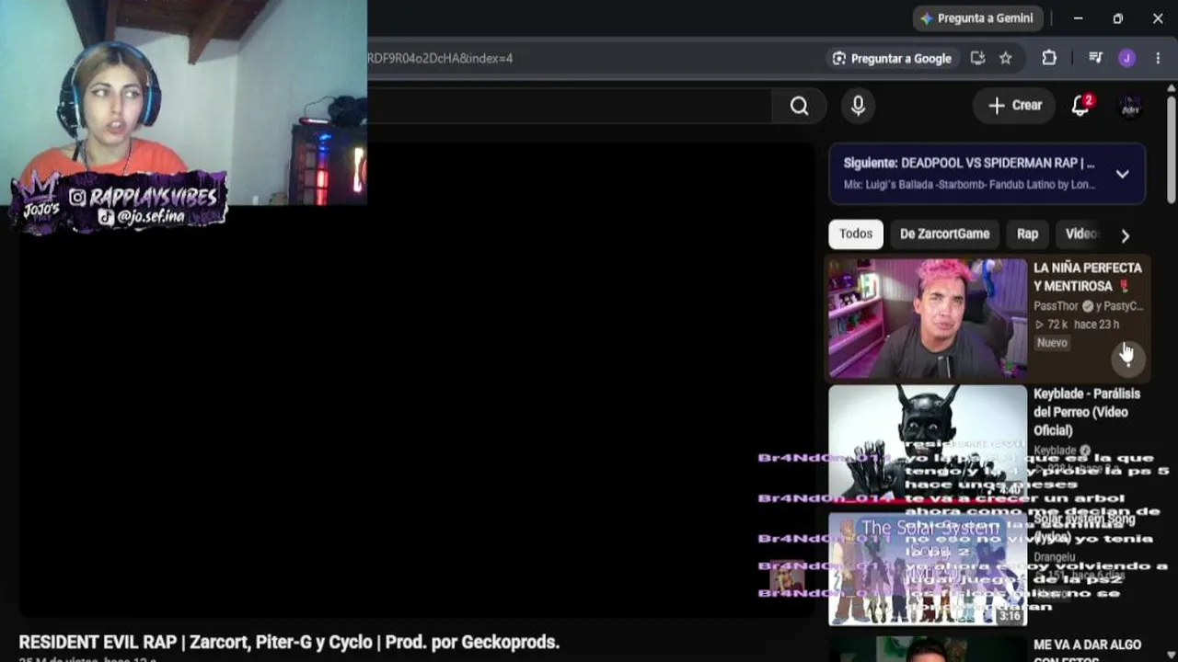Click the LA NIÑA PERFECTA Y MENTIROSA title
Image resolution: width=1178 pixels, height=662 pixels.
click(x=1088, y=277)
